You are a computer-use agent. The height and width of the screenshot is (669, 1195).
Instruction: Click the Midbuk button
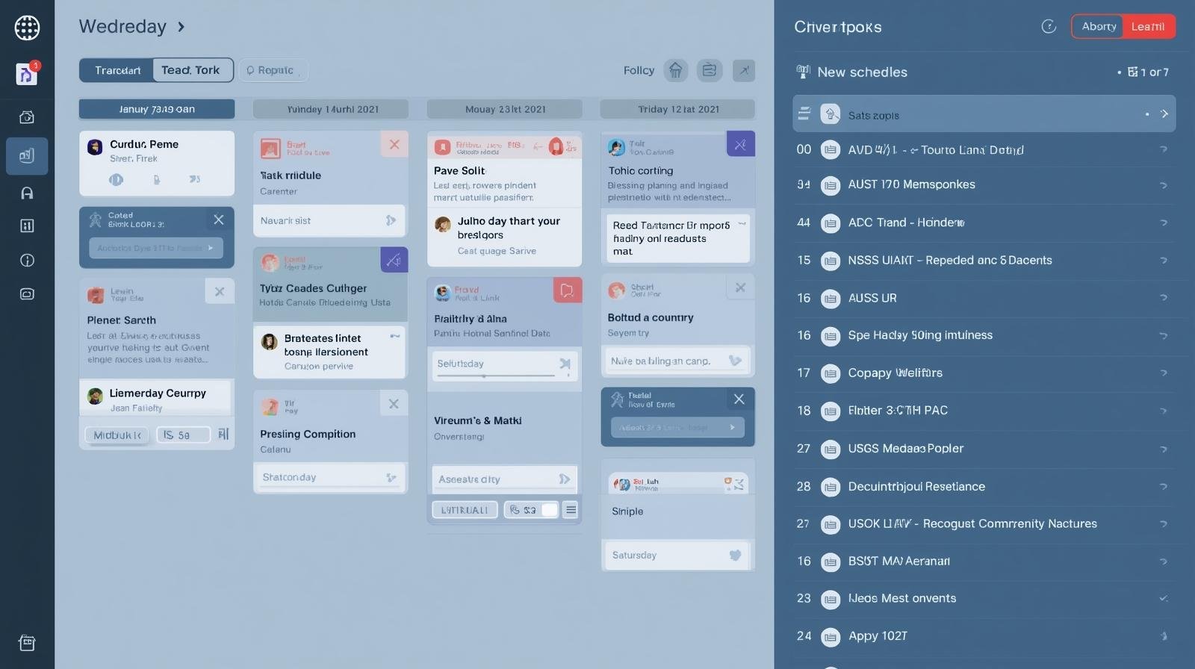[x=117, y=435]
